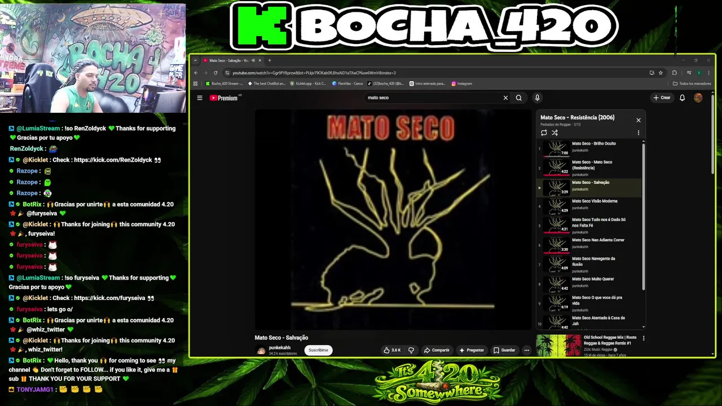Image resolution: width=722 pixels, height=406 pixels.
Task: Click TONYJAMG1 username in chat
Action: click(34, 390)
